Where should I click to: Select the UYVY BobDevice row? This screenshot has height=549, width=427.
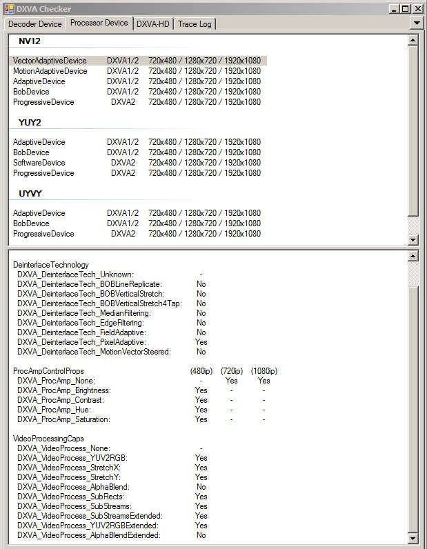click(138, 223)
